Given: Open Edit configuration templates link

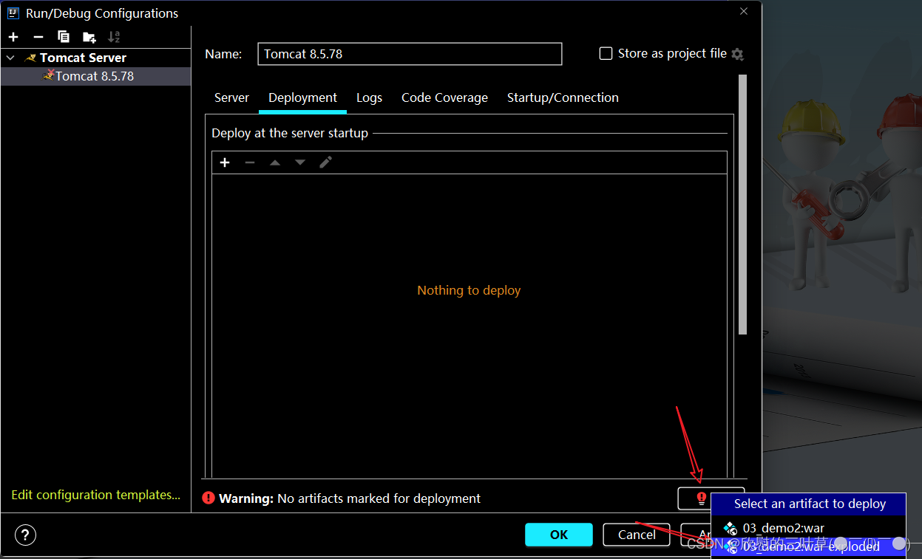Looking at the screenshot, I should [95, 495].
